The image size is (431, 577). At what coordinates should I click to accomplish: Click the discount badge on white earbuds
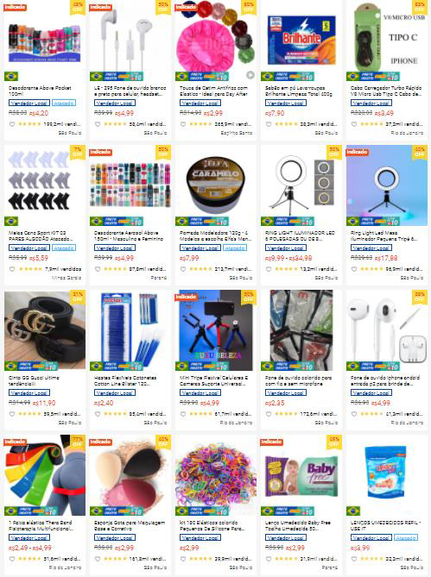[x=420, y=296]
